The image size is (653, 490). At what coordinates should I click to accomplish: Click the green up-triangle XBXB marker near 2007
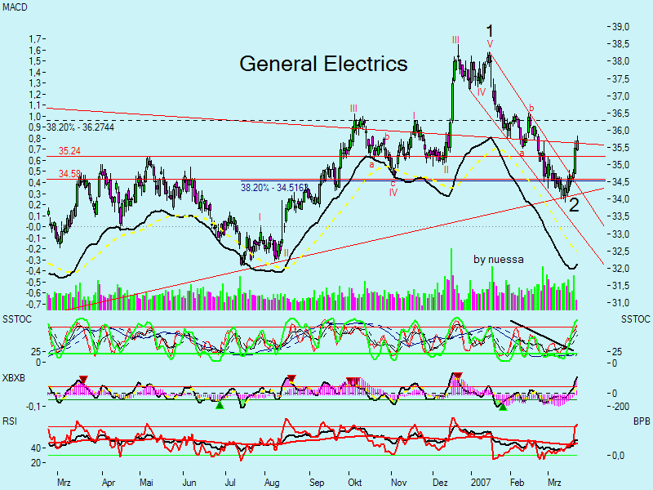[503, 406]
